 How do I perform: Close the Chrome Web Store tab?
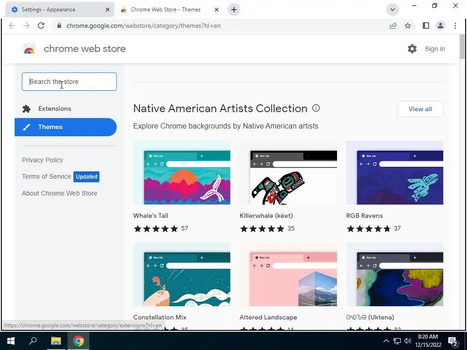(217, 10)
